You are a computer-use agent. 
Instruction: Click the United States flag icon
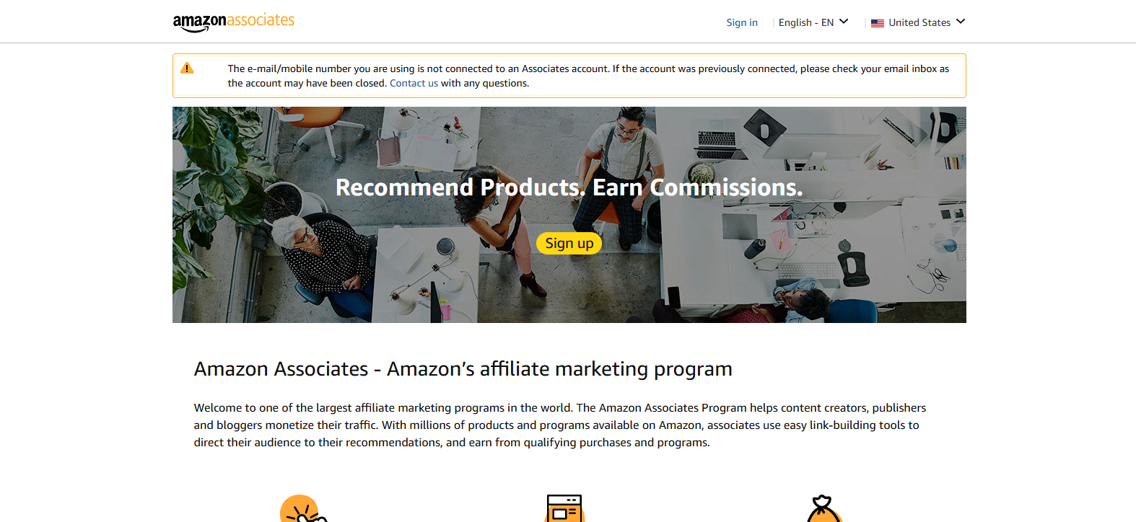[x=878, y=23]
